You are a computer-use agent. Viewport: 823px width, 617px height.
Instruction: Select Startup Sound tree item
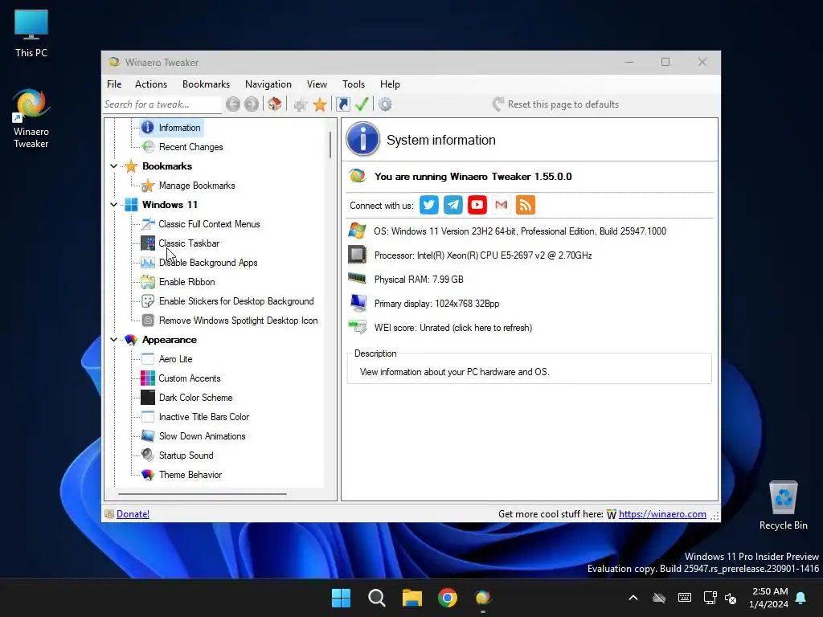(x=186, y=456)
